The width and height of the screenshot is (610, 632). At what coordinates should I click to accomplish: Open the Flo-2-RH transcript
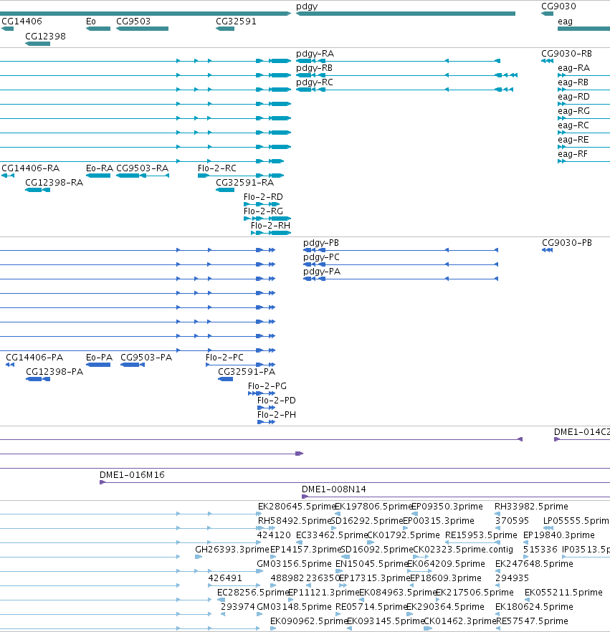click(271, 233)
